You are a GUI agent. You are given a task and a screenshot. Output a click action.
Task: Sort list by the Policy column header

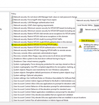[14, 14]
